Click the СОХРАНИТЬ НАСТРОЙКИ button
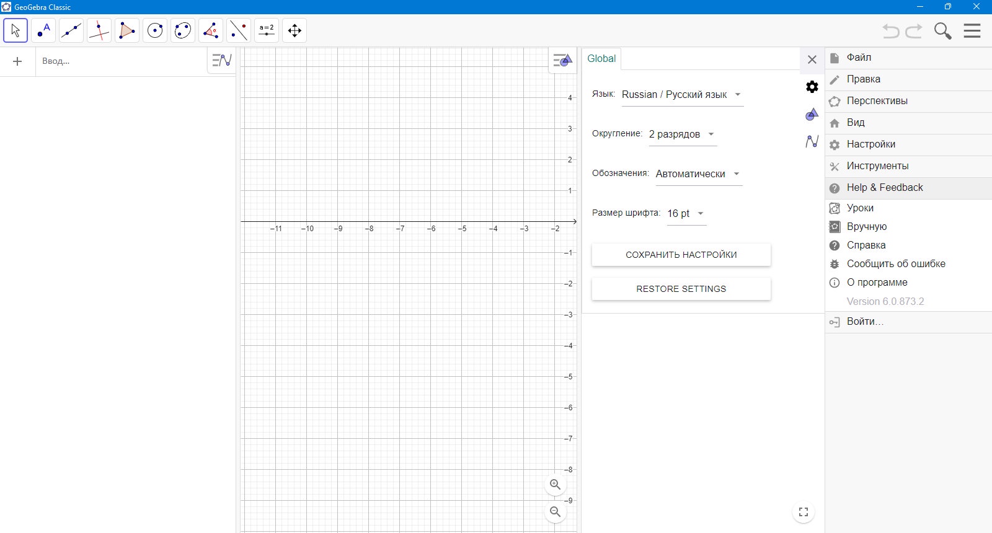 (681, 255)
